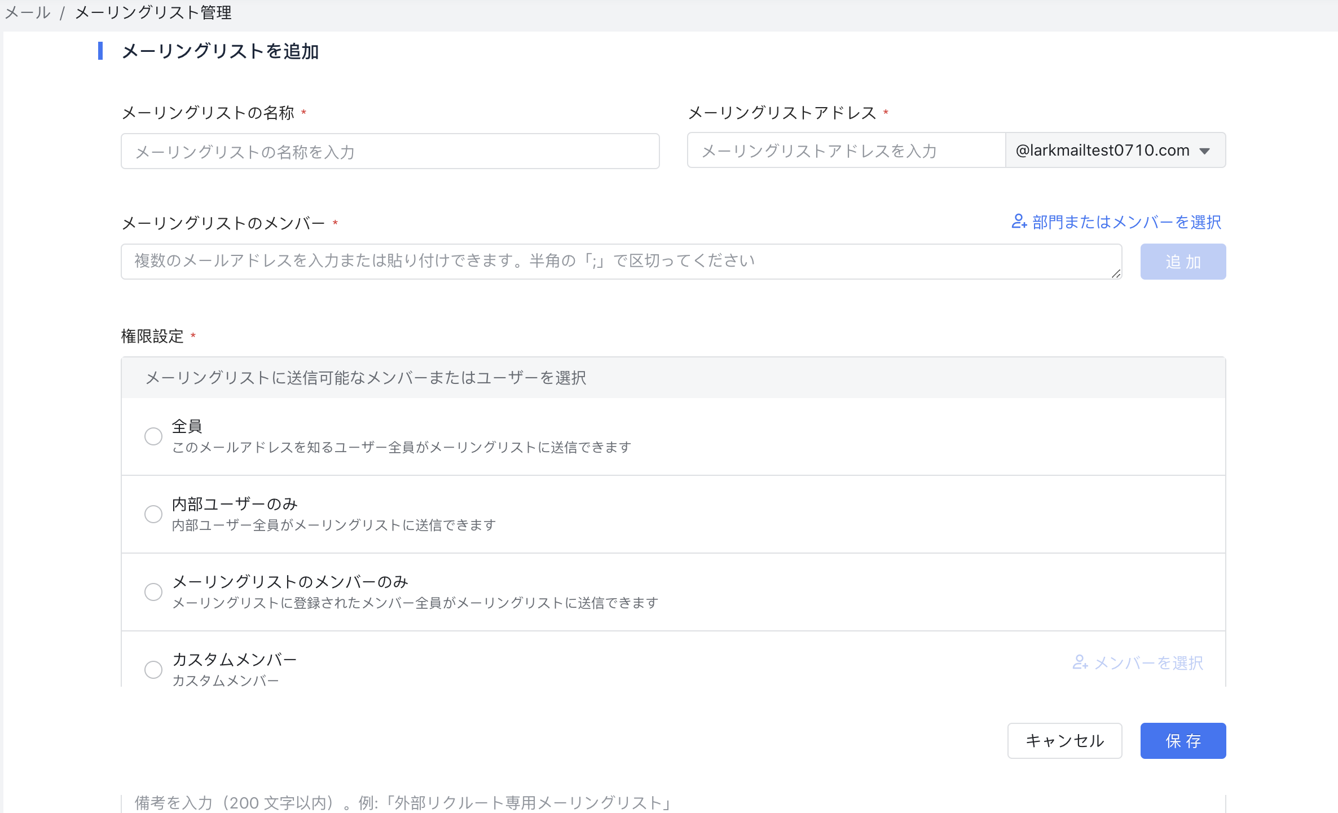Click description 内部ユーザー全員がメーリングリストに送信できます
Screen dimensions: 1338x813
pos(334,525)
